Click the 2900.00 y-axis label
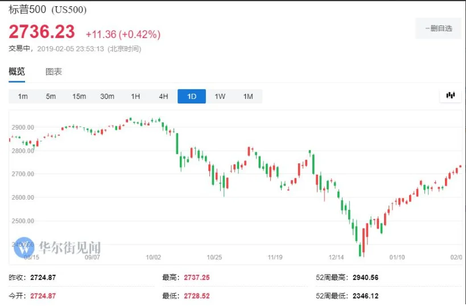Image resolution: width=466 pixels, height=306 pixels. click(23, 127)
